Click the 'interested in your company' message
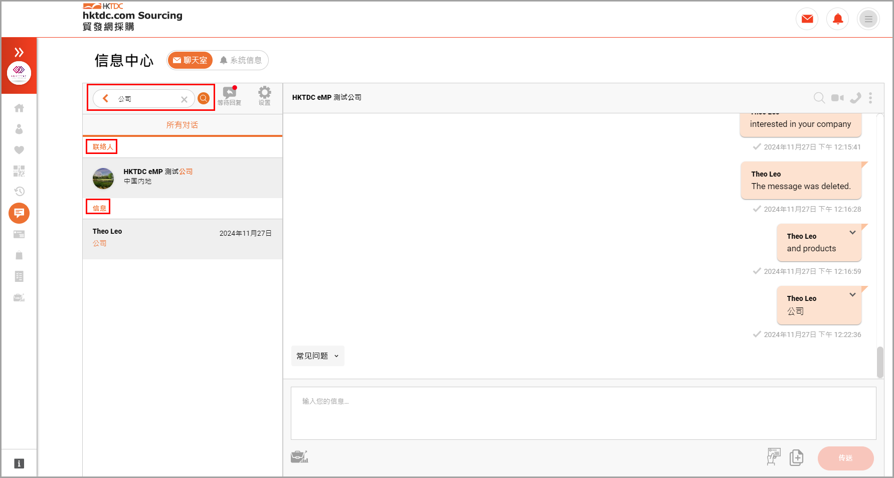Screen dimensions: 894x478 800,124
